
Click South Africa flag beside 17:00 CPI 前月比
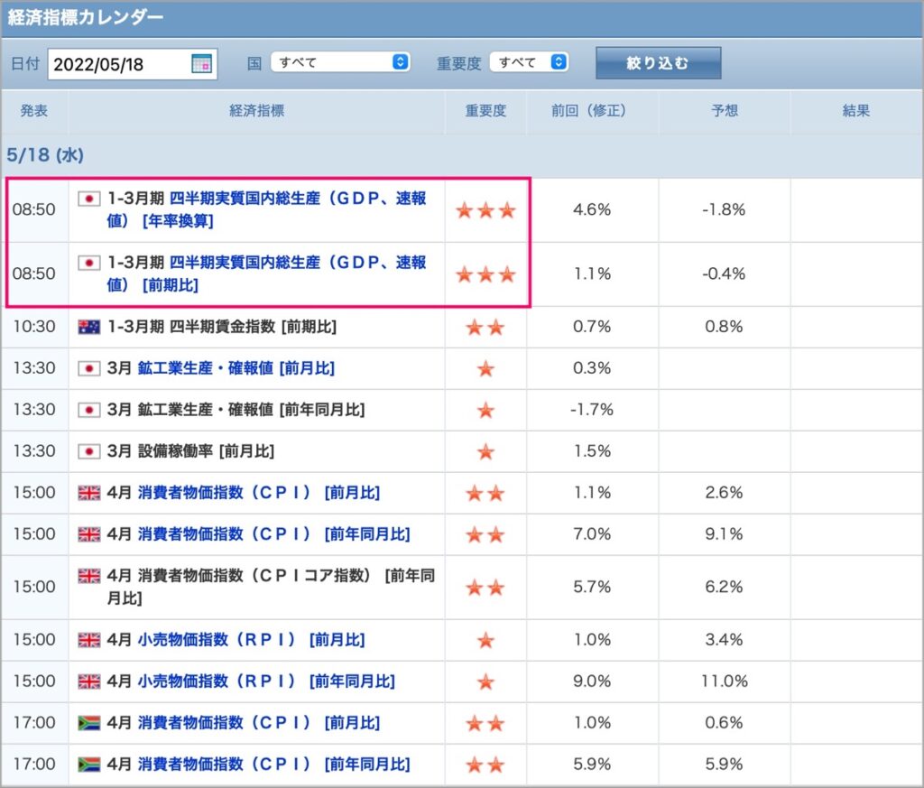coord(89,723)
